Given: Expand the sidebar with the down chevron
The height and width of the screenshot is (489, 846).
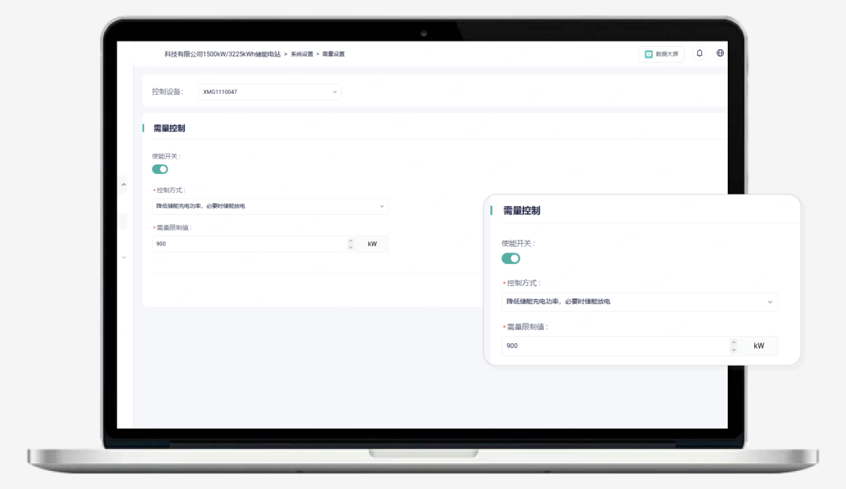Looking at the screenshot, I should 124,258.
